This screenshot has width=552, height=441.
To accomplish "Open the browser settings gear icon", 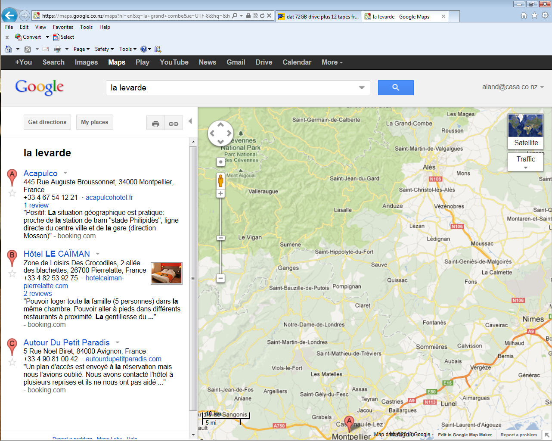I will click(545, 16).
